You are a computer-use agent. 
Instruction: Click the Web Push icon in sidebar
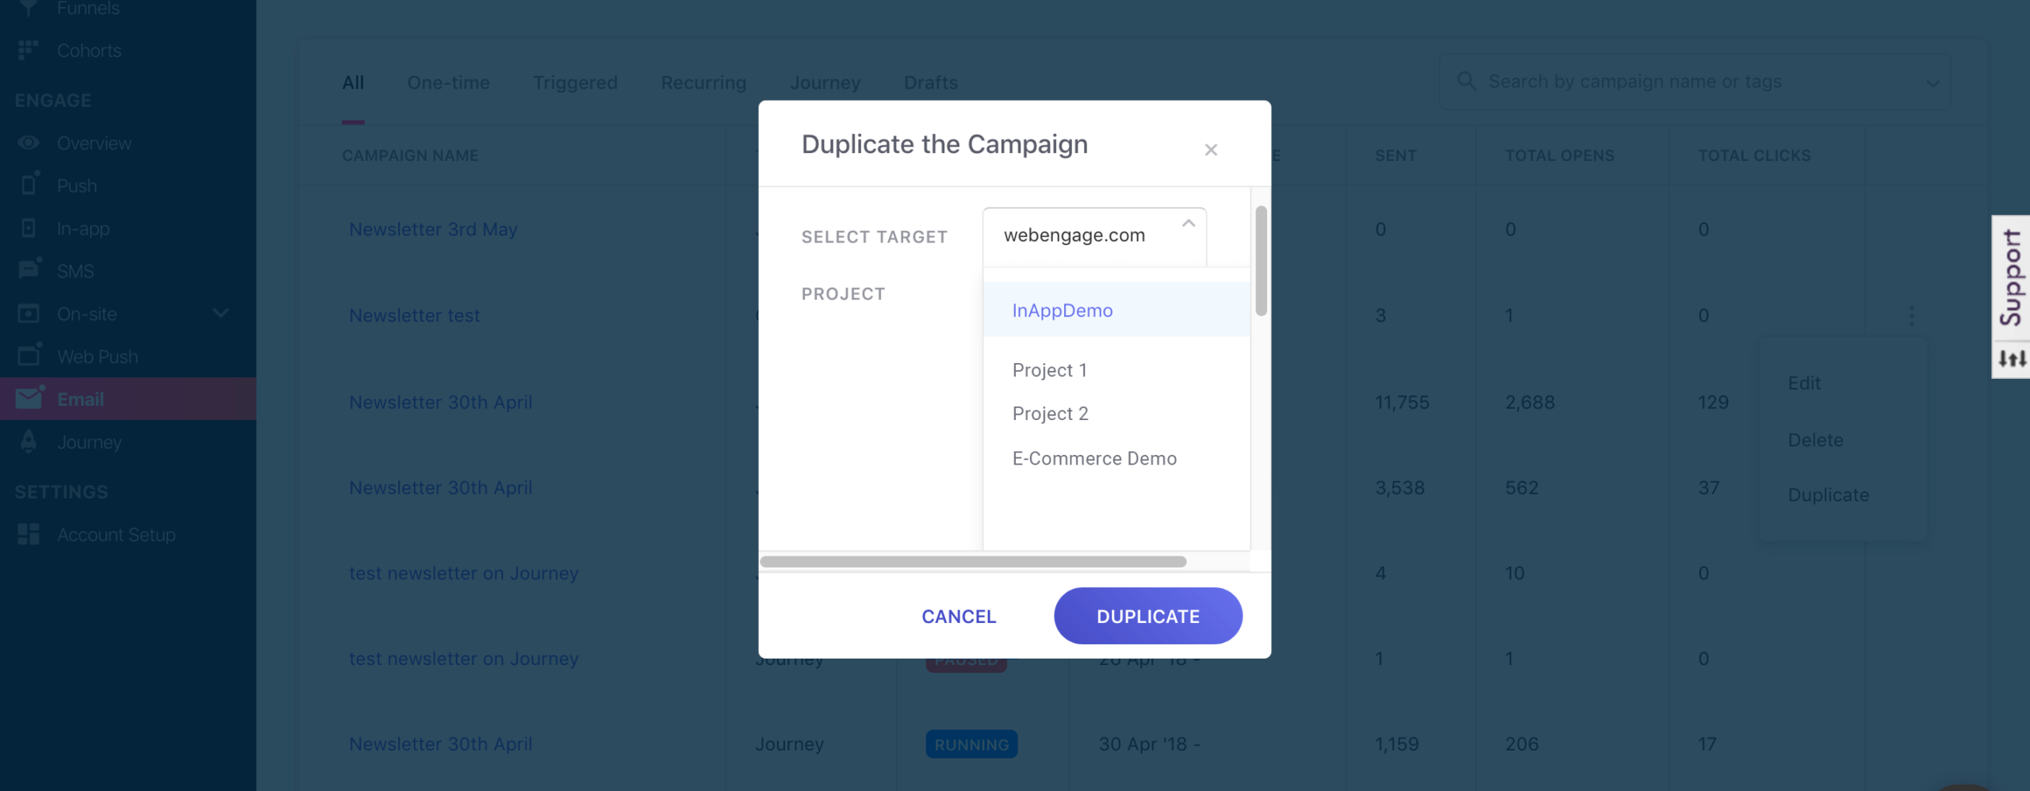click(x=29, y=355)
